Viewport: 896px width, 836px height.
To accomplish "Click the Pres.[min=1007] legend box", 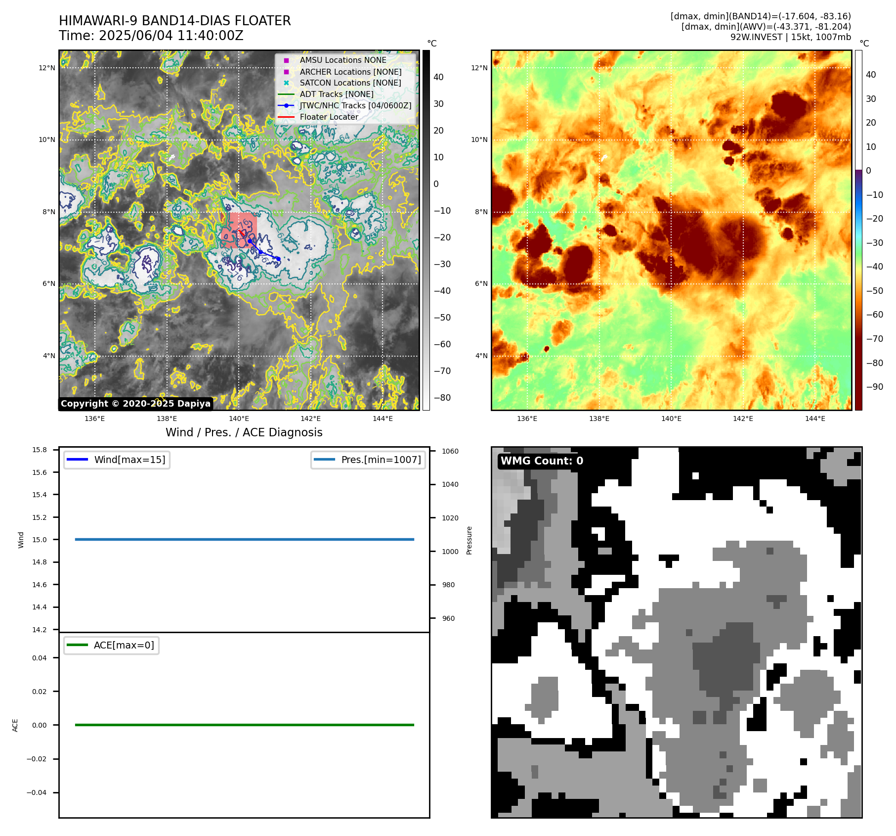I will 368,460.
